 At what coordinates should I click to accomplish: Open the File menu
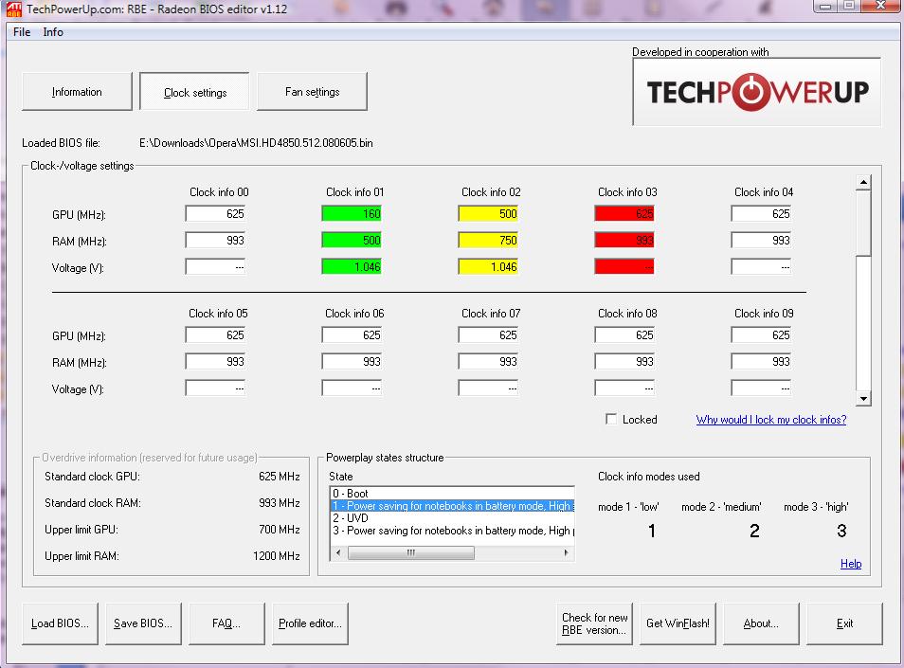point(22,31)
